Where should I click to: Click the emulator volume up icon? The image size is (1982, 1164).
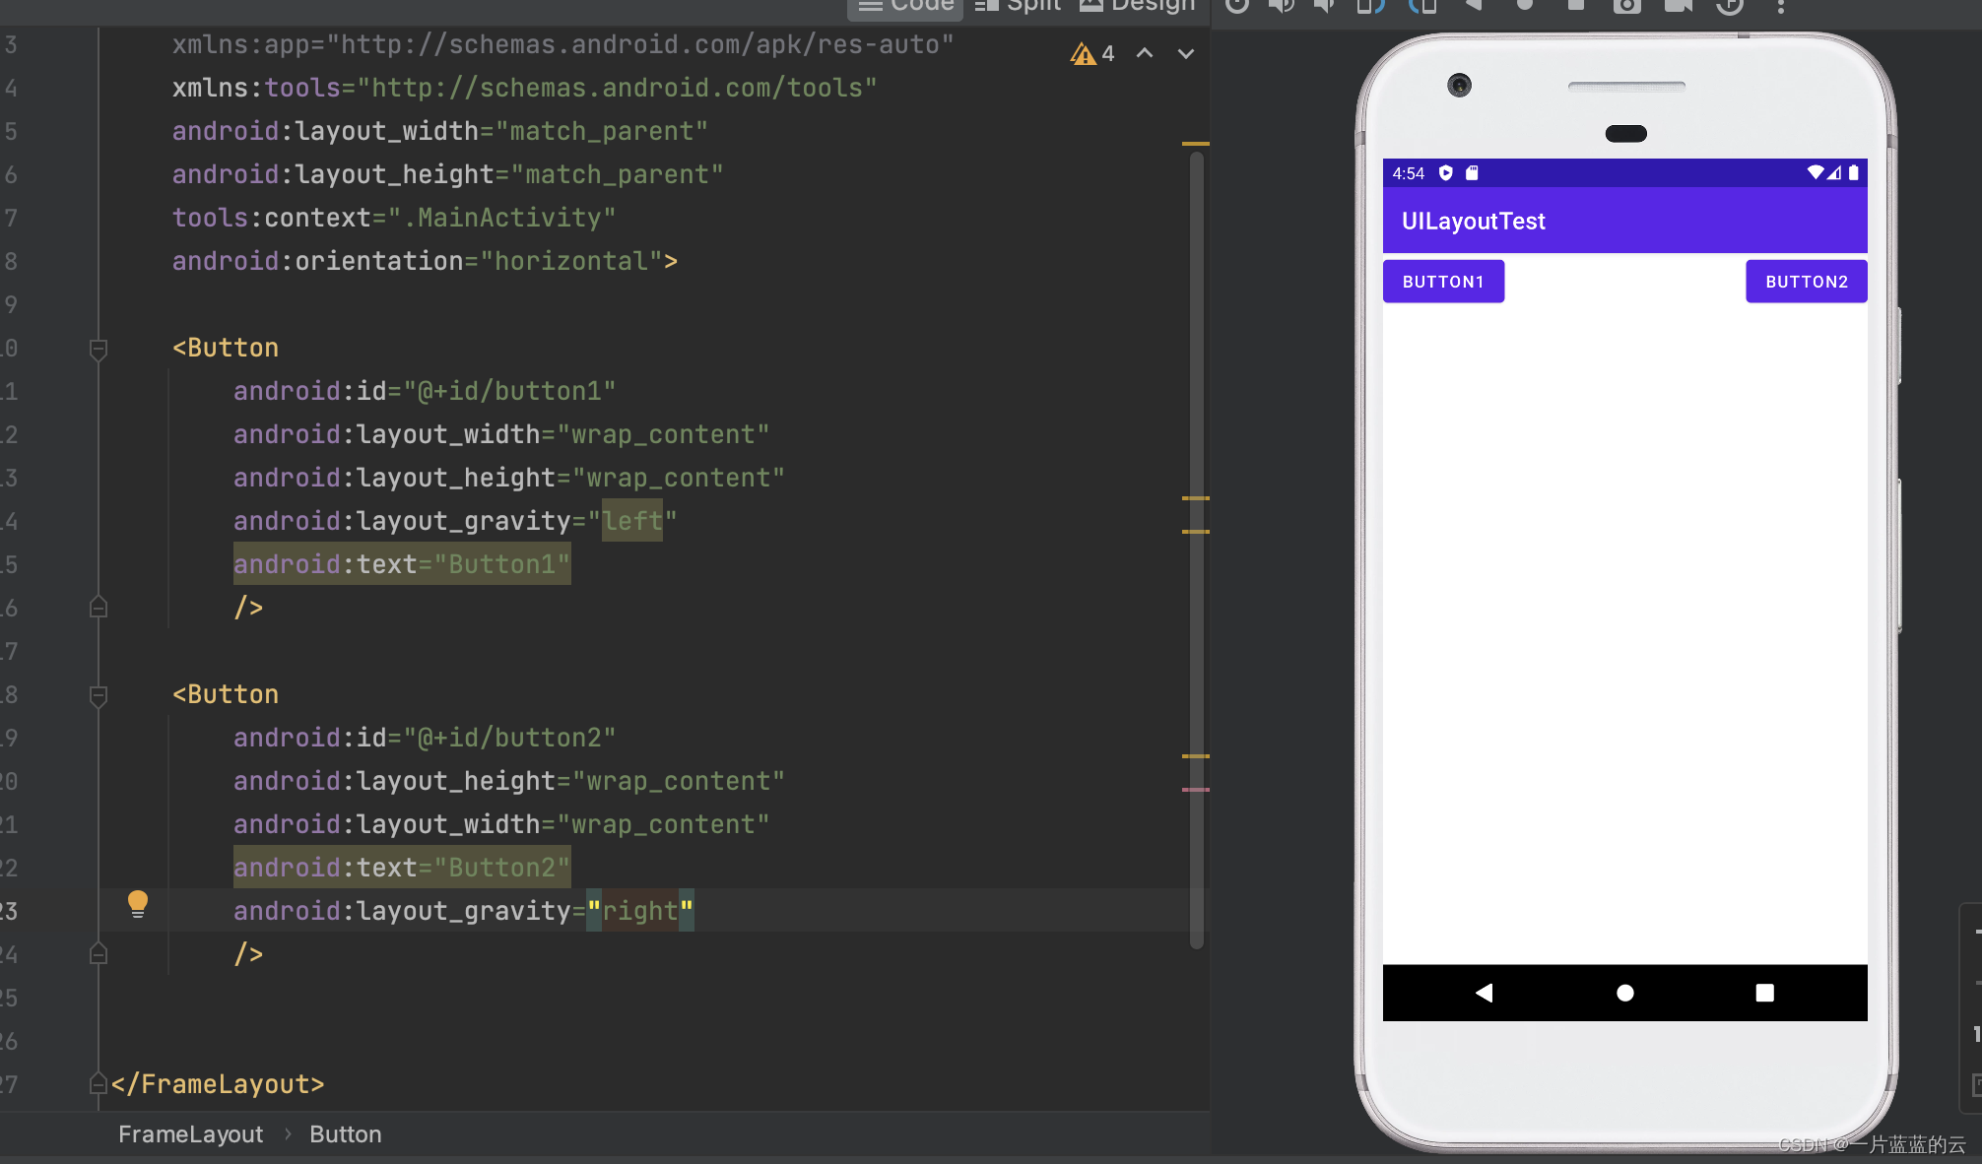[x=1281, y=5]
